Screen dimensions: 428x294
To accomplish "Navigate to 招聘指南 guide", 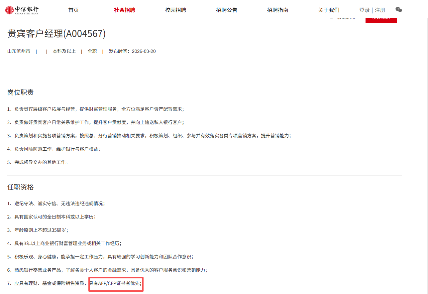I will pos(277,10).
